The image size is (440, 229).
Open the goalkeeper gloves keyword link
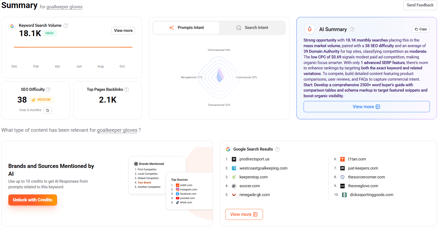click(x=64, y=7)
